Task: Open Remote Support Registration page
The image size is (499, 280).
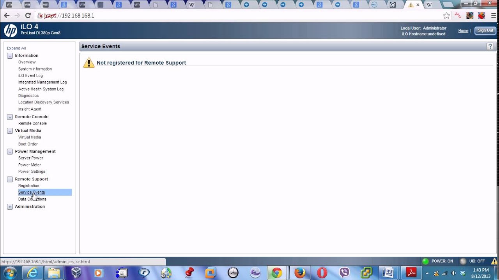Action: click(28, 186)
